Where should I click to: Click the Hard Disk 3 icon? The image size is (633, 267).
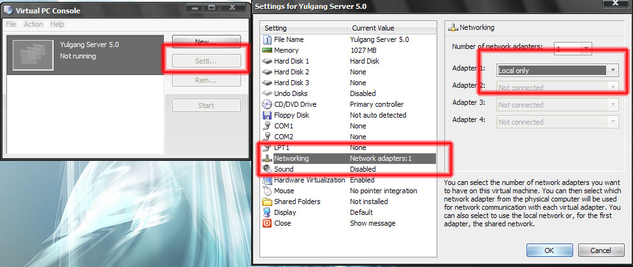267,83
